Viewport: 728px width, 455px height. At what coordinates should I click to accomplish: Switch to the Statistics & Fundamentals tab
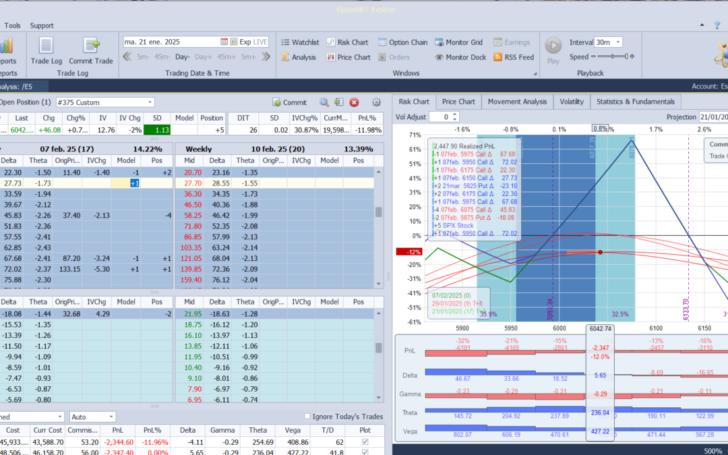coord(636,102)
